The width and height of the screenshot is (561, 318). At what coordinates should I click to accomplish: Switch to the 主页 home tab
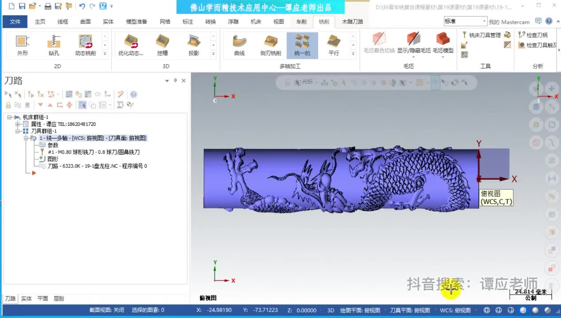click(x=40, y=22)
